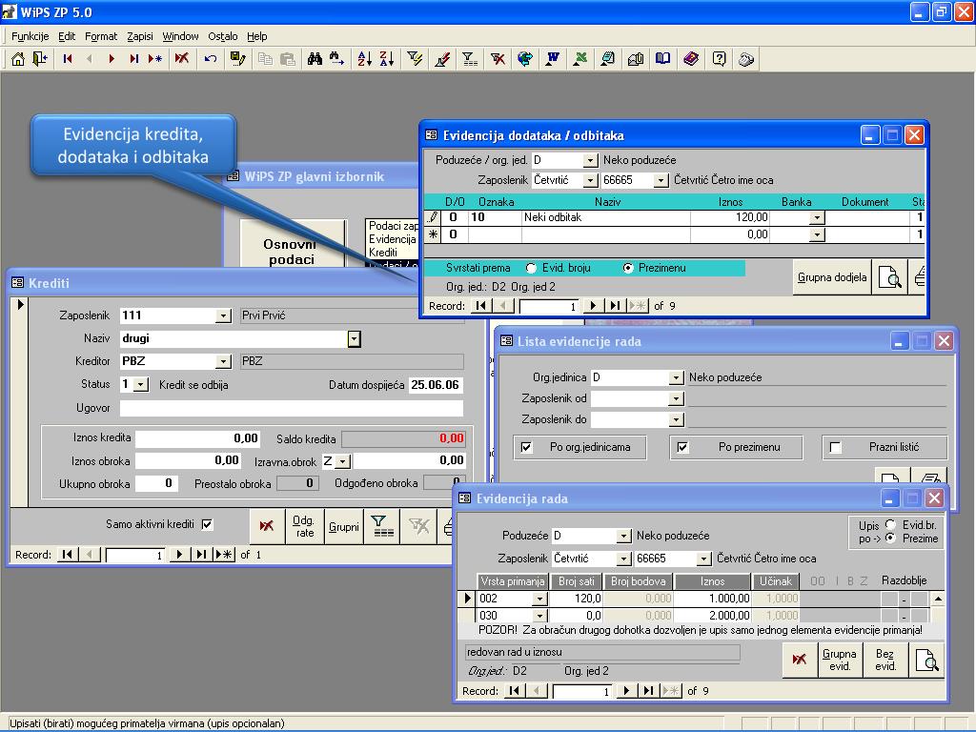Click the home icon in toolbar

[x=18, y=59]
